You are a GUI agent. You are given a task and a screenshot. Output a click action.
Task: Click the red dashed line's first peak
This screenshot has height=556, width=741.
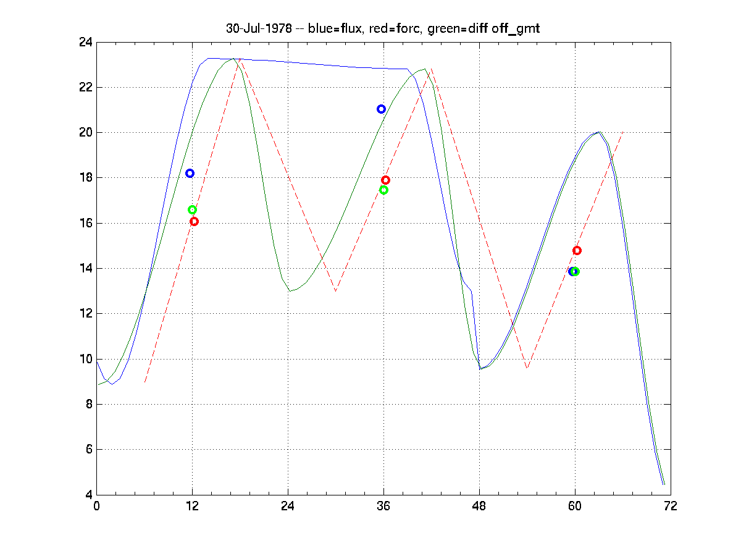pyautogui.click(x=240, y=59)
